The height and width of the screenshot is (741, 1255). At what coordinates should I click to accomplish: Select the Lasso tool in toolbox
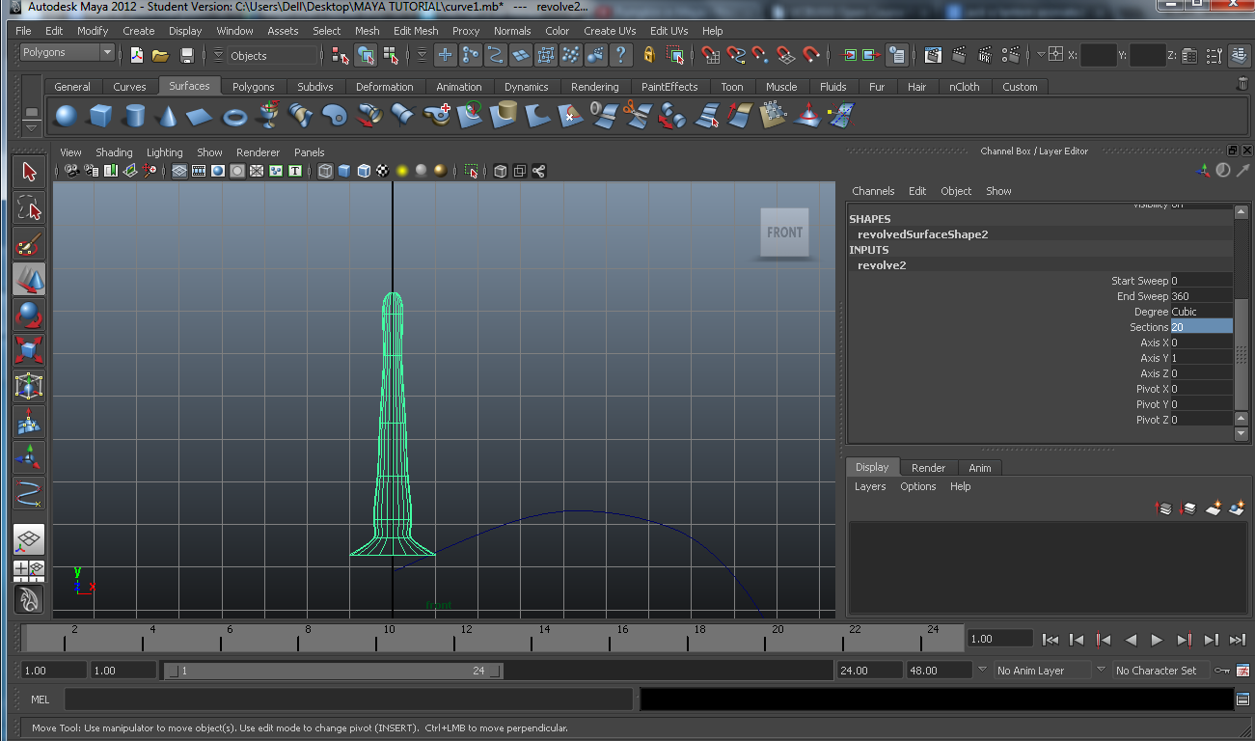[x=29, y=207]
